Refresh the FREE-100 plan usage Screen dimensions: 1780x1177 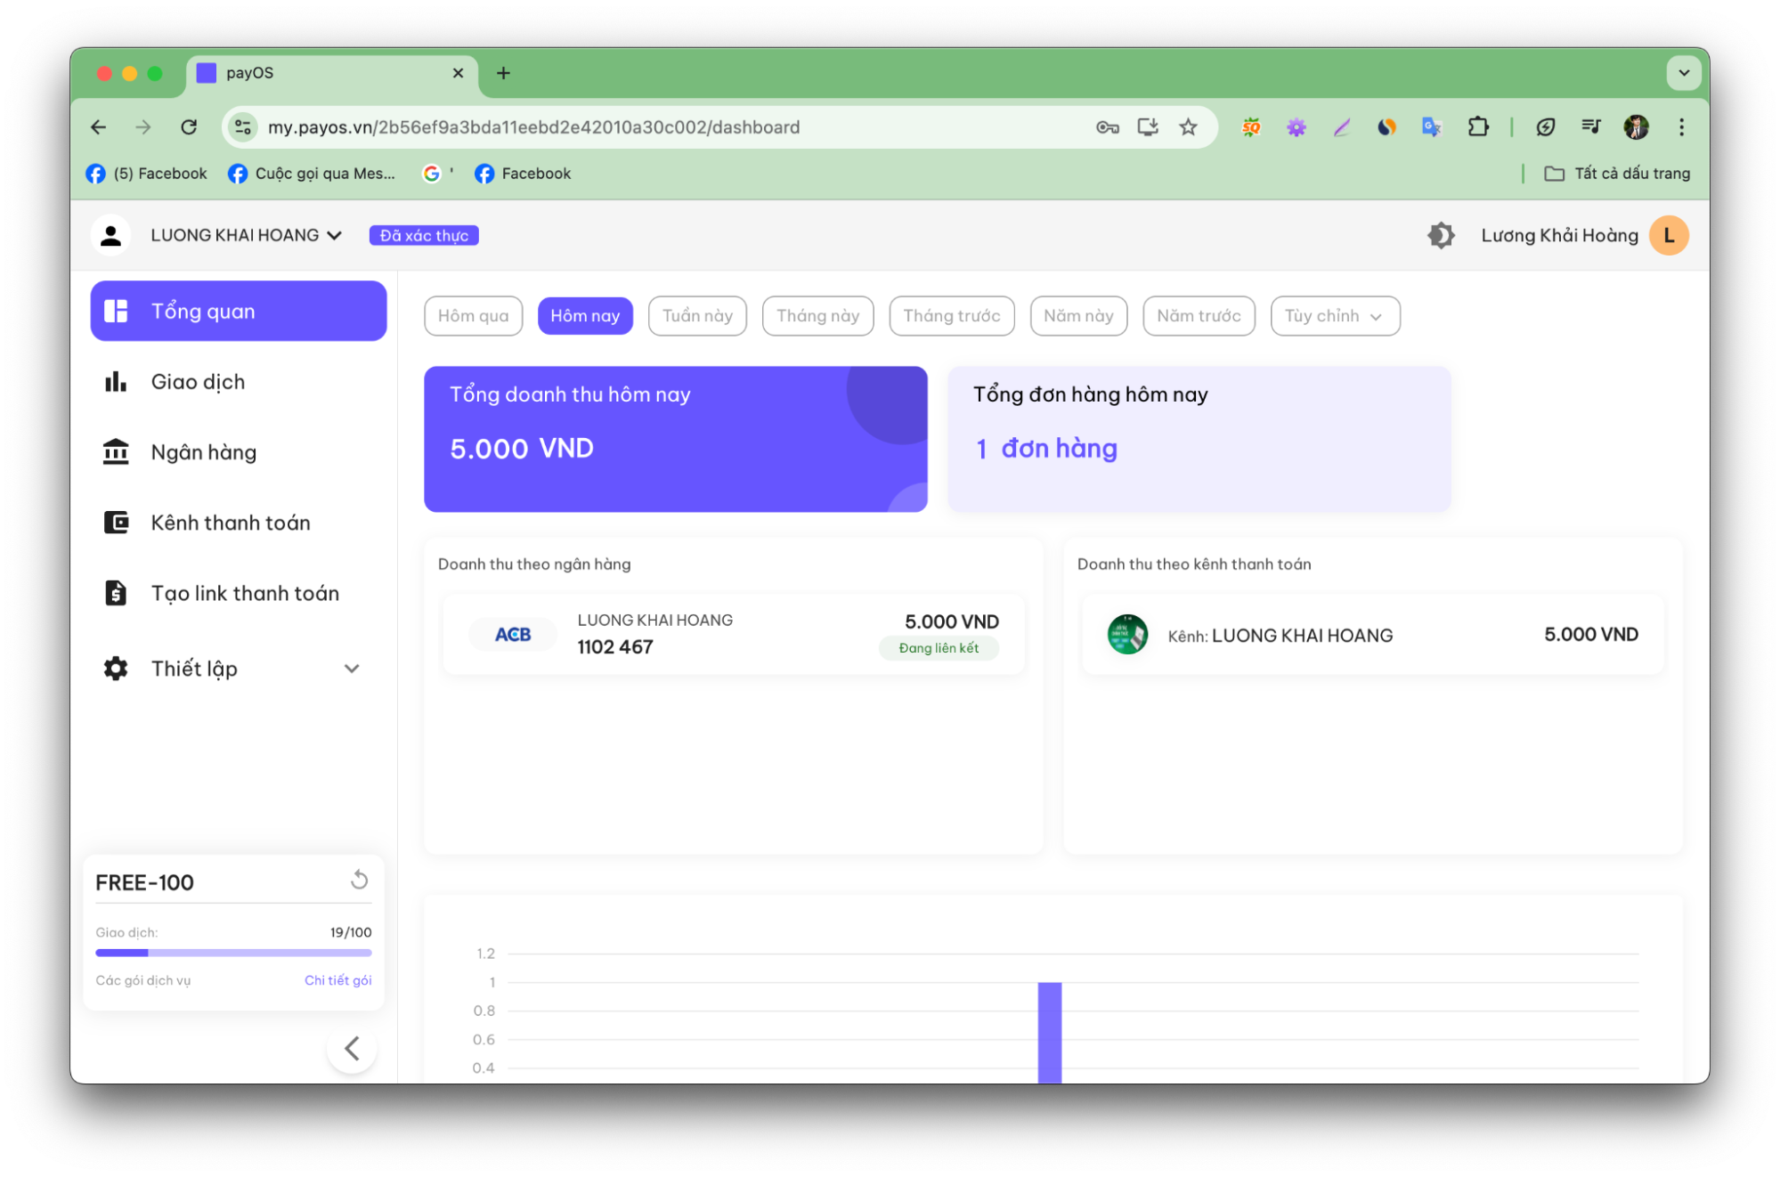(359, 881)
